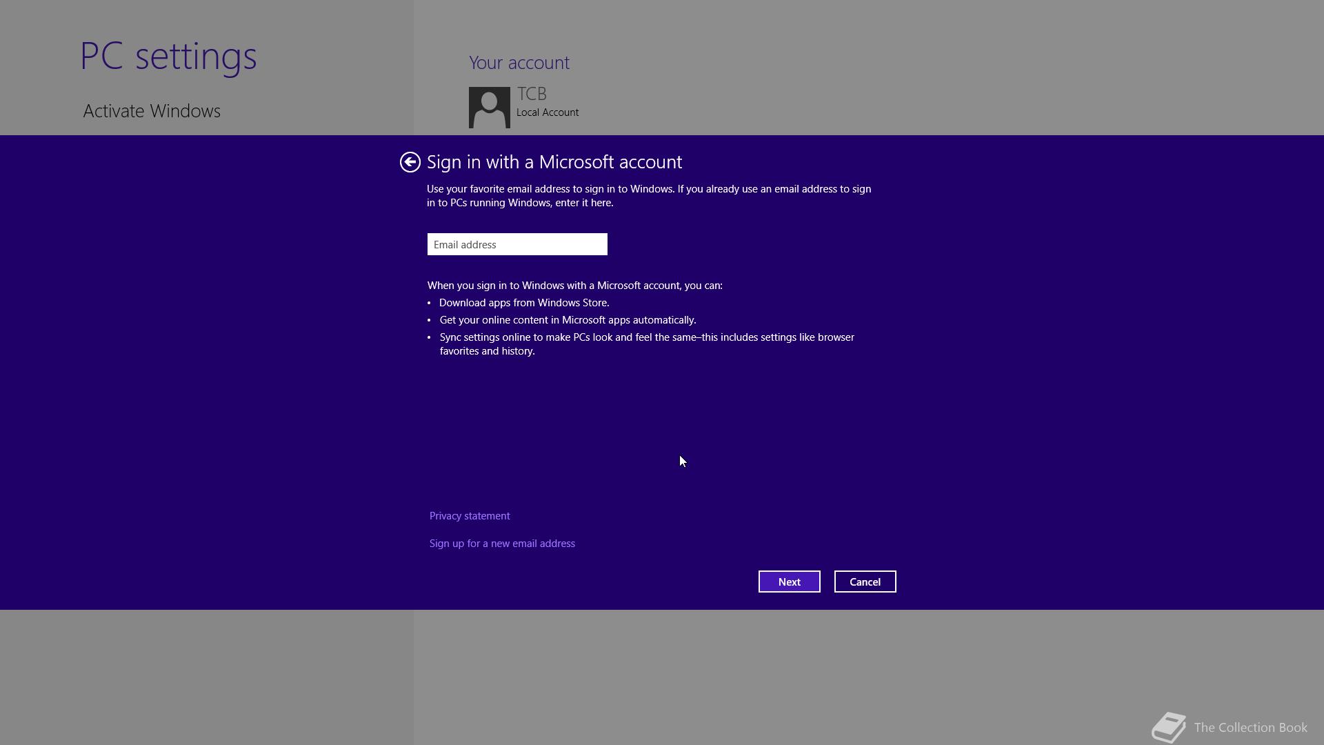The width and height of the screenshot is (1324, 745).
Task: Click the TCB user name
Action: (532, 94)
